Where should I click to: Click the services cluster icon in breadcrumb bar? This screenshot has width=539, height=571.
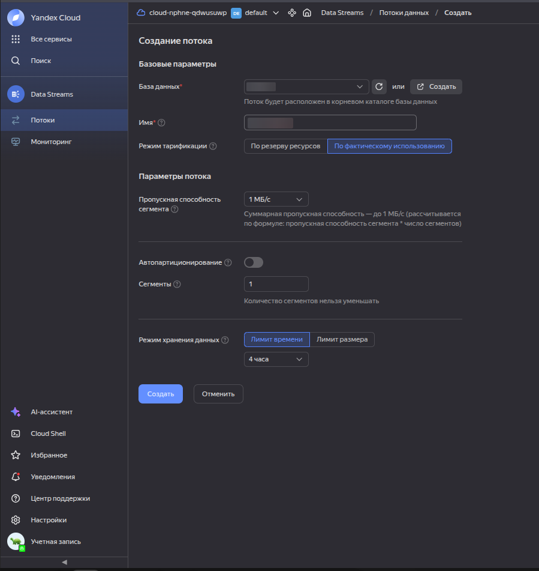292,13
